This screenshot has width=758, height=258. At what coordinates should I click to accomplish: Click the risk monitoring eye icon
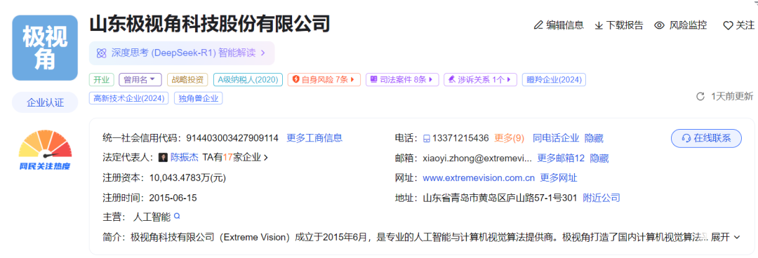[x=659, y=26]
